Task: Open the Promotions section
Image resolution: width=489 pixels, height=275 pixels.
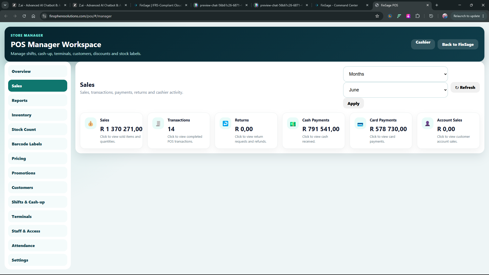Action: click(38, 173)
